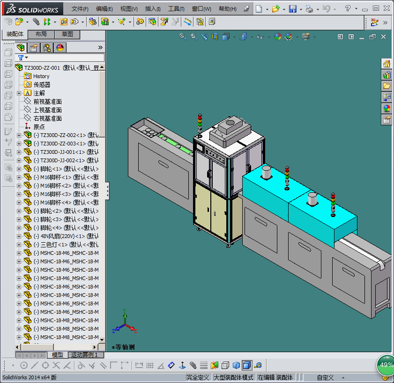Open the PropertyManager tab

(34, 48)
